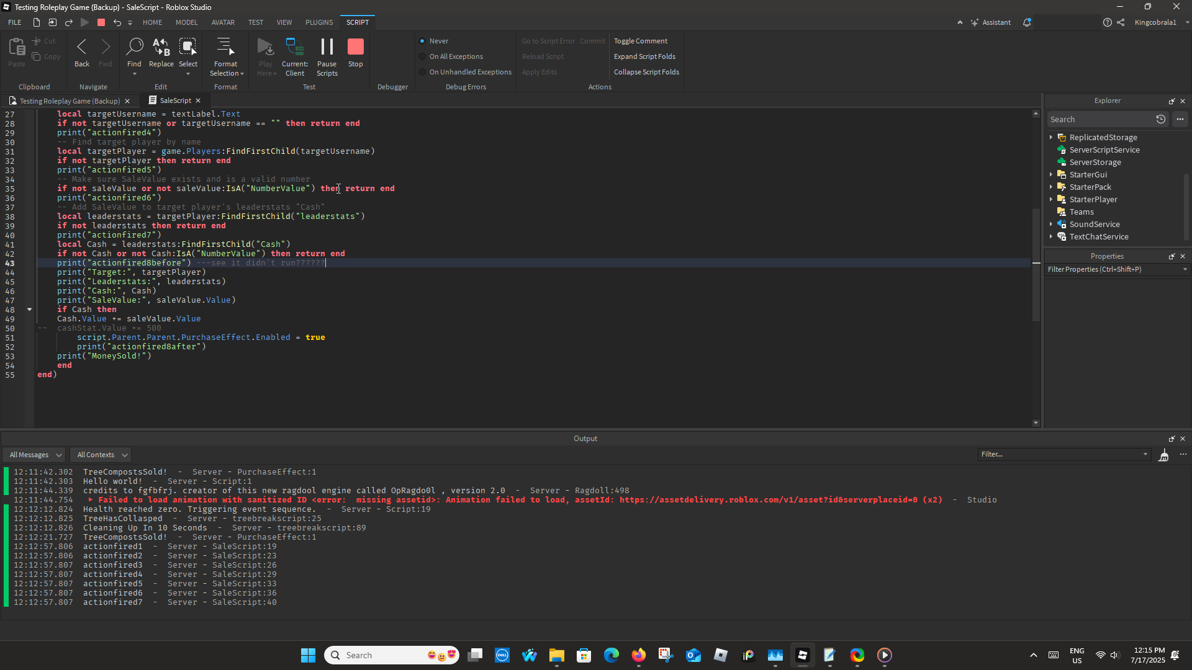1192x670 pixels.
Task: Navigate Back in script editor
Action: 82,48
